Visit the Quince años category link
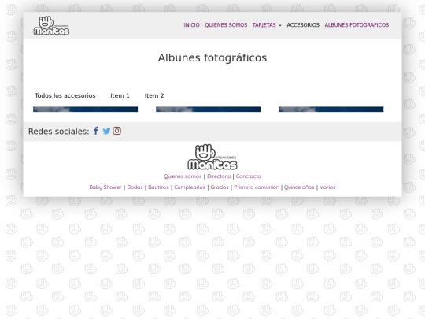This screenshot has width=425, height=319. point(299,187)
